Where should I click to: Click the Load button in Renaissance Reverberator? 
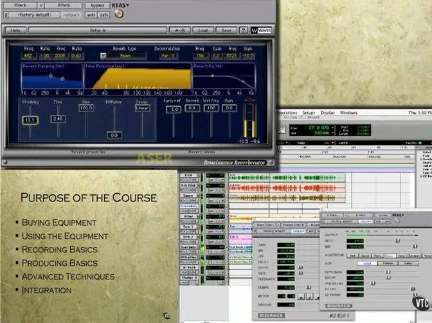(203, 30)
